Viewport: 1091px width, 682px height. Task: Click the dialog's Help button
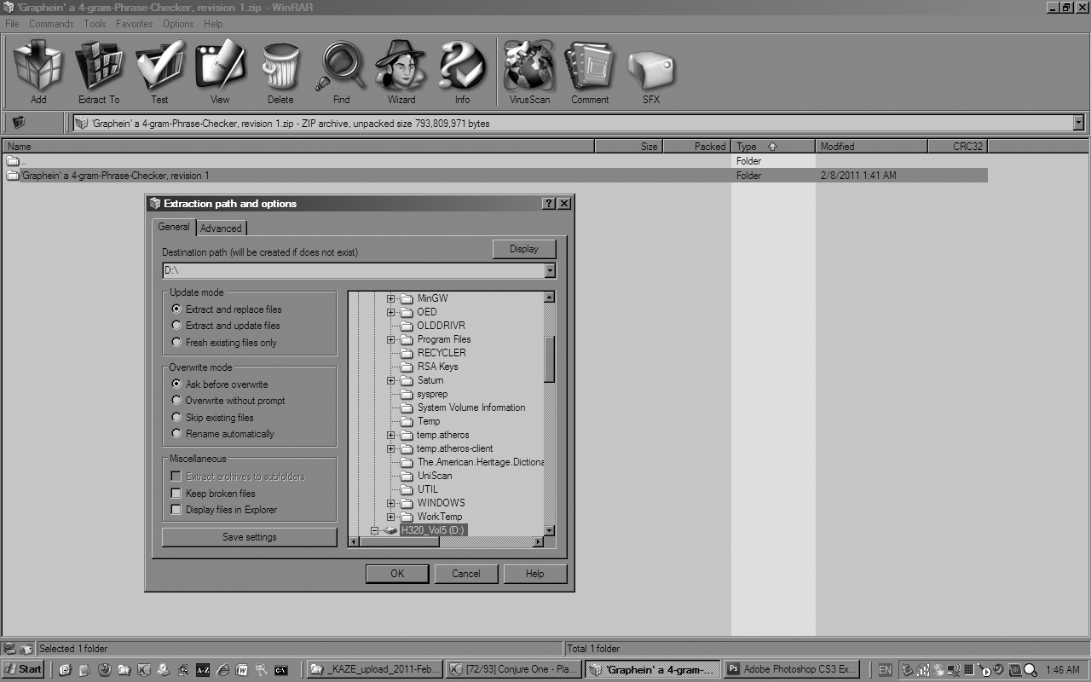[534, 574]
